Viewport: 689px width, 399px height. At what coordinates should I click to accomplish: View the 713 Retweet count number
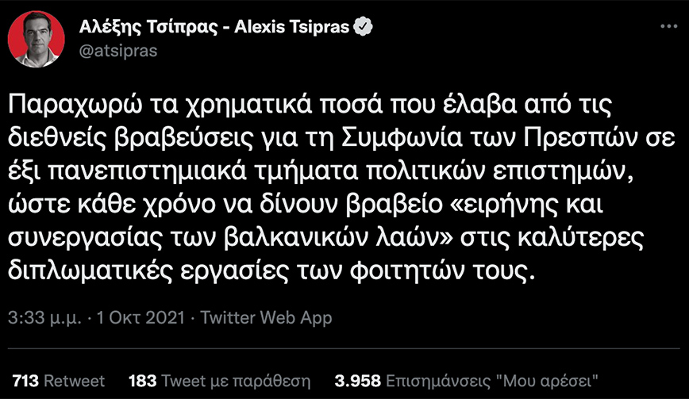[26, 379]
